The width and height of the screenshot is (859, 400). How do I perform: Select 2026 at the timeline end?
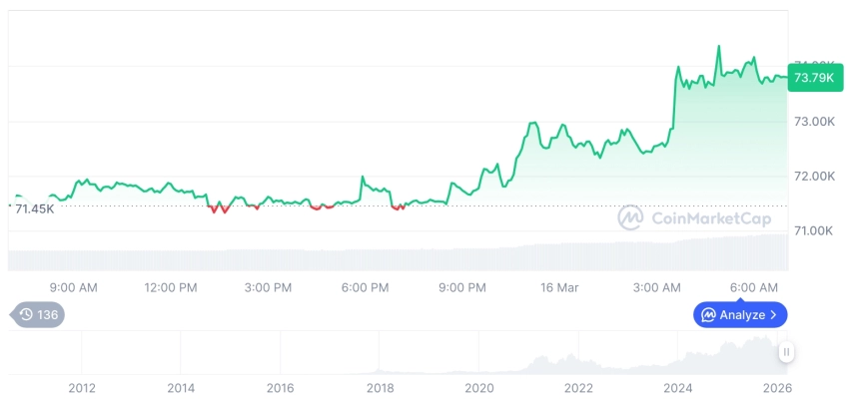[x=777, y=388]
